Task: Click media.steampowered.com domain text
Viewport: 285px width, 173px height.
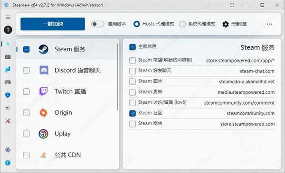Action: (x=246, y=92)
